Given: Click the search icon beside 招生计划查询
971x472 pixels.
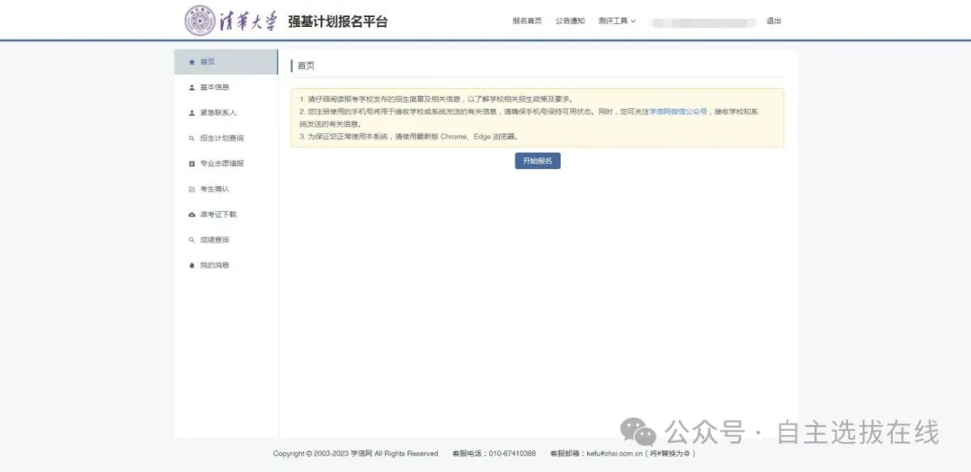Looking at the screenshot, I should pos(192,138).
